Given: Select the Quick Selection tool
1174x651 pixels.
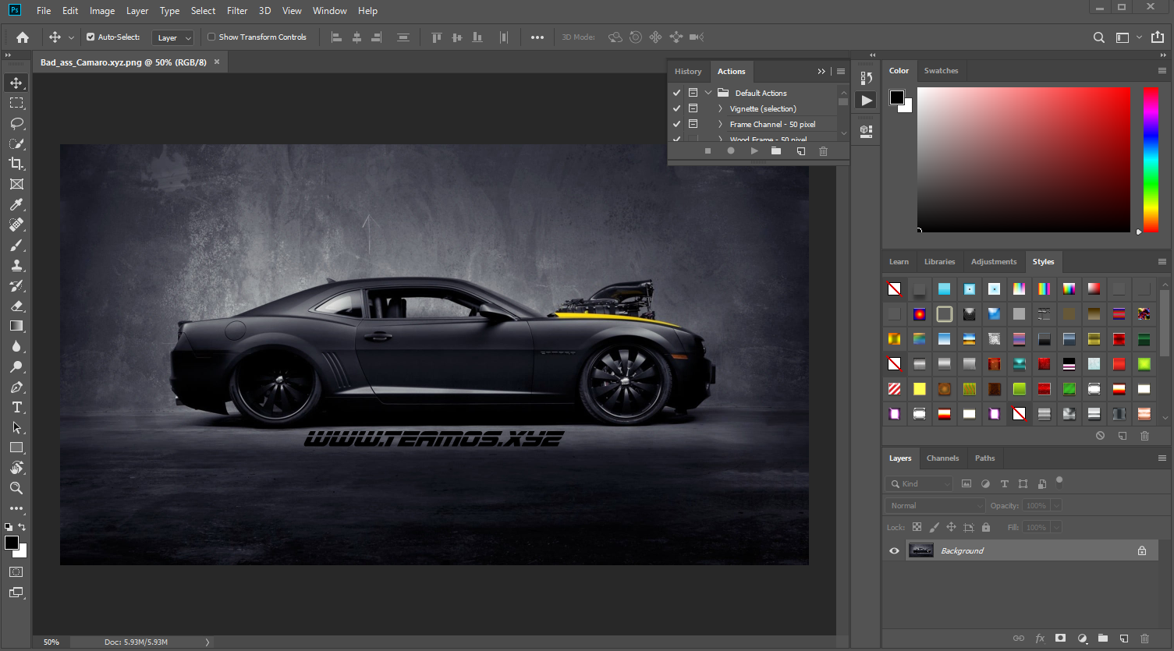Looking at the screenshot, I should pos(16,143).
